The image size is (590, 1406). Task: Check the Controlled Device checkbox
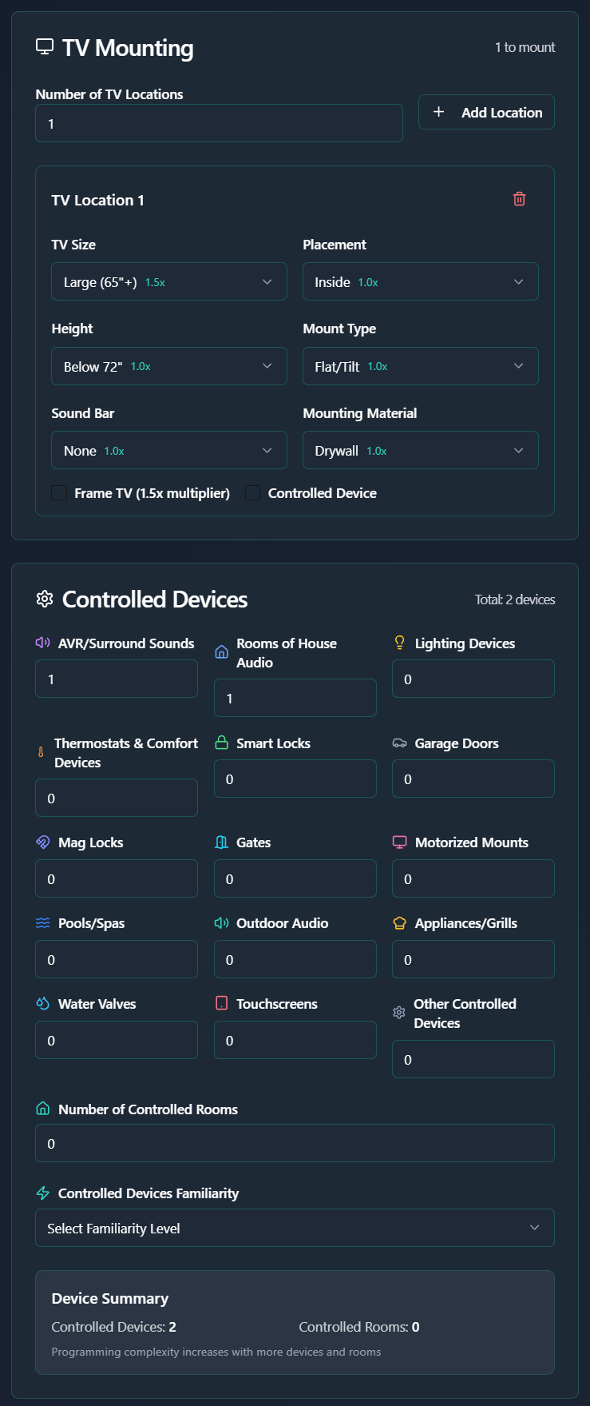click(x=252, y=493)
